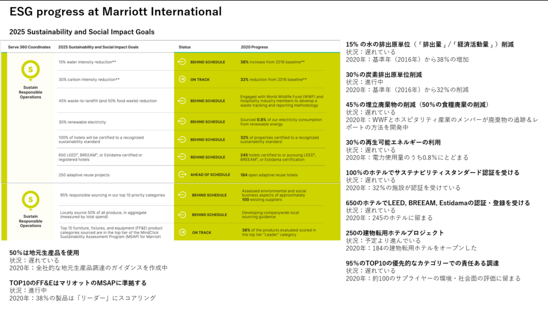Click the status arrow icon in the waste-to-landfill row
548x309 pixels.
click(x=182, y=101)
